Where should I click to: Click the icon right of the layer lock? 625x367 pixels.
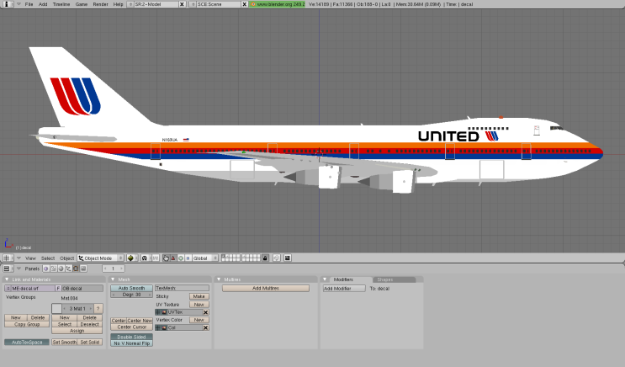276,258
